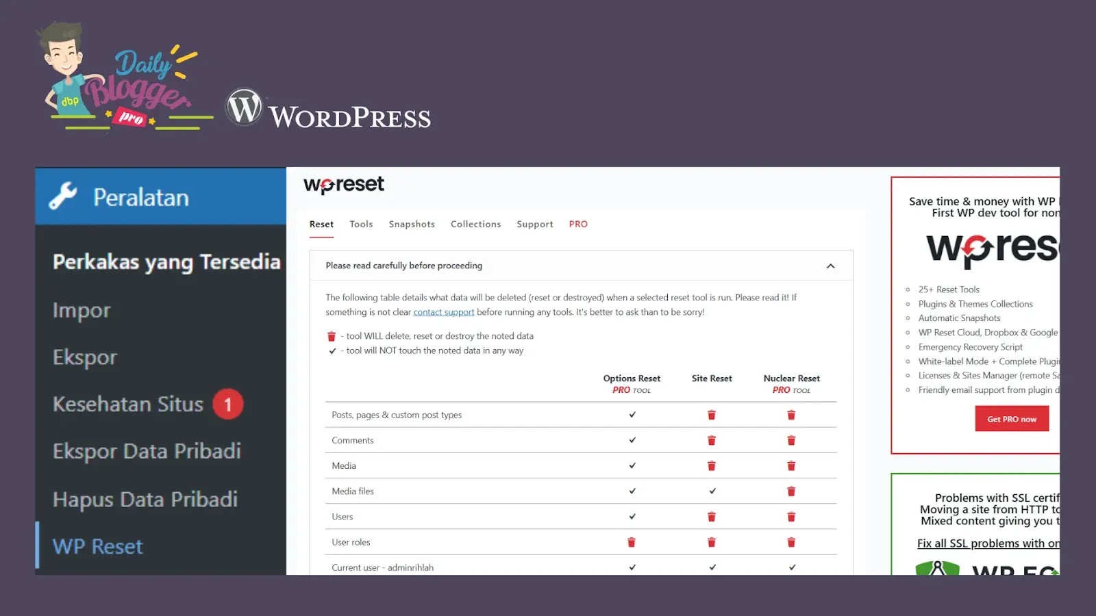Switch to the Collections tab
The height and width of the screenshot is (616, 1096).
pyautogui.click(x=476, y=224)
